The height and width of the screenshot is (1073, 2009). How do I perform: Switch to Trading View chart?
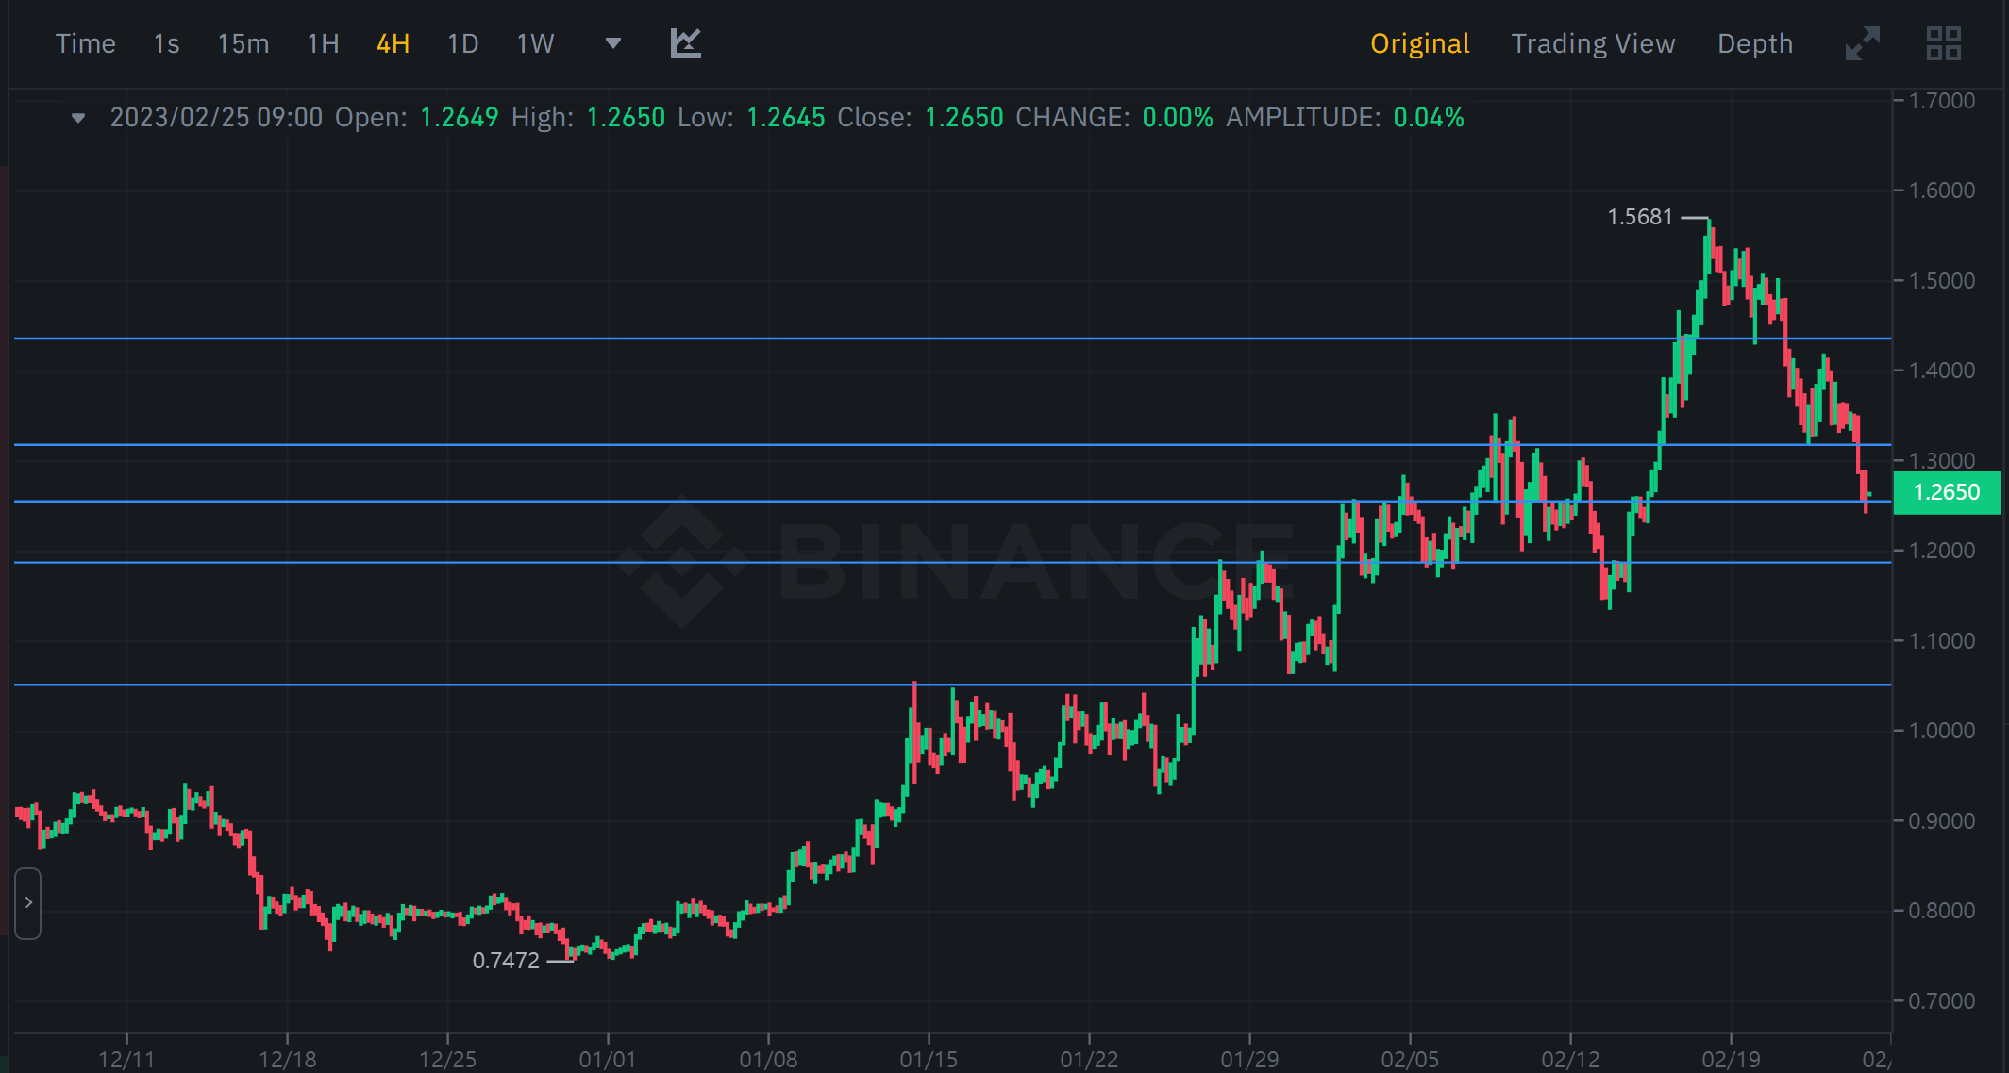pyautogui.click(x=1593, y=43)
